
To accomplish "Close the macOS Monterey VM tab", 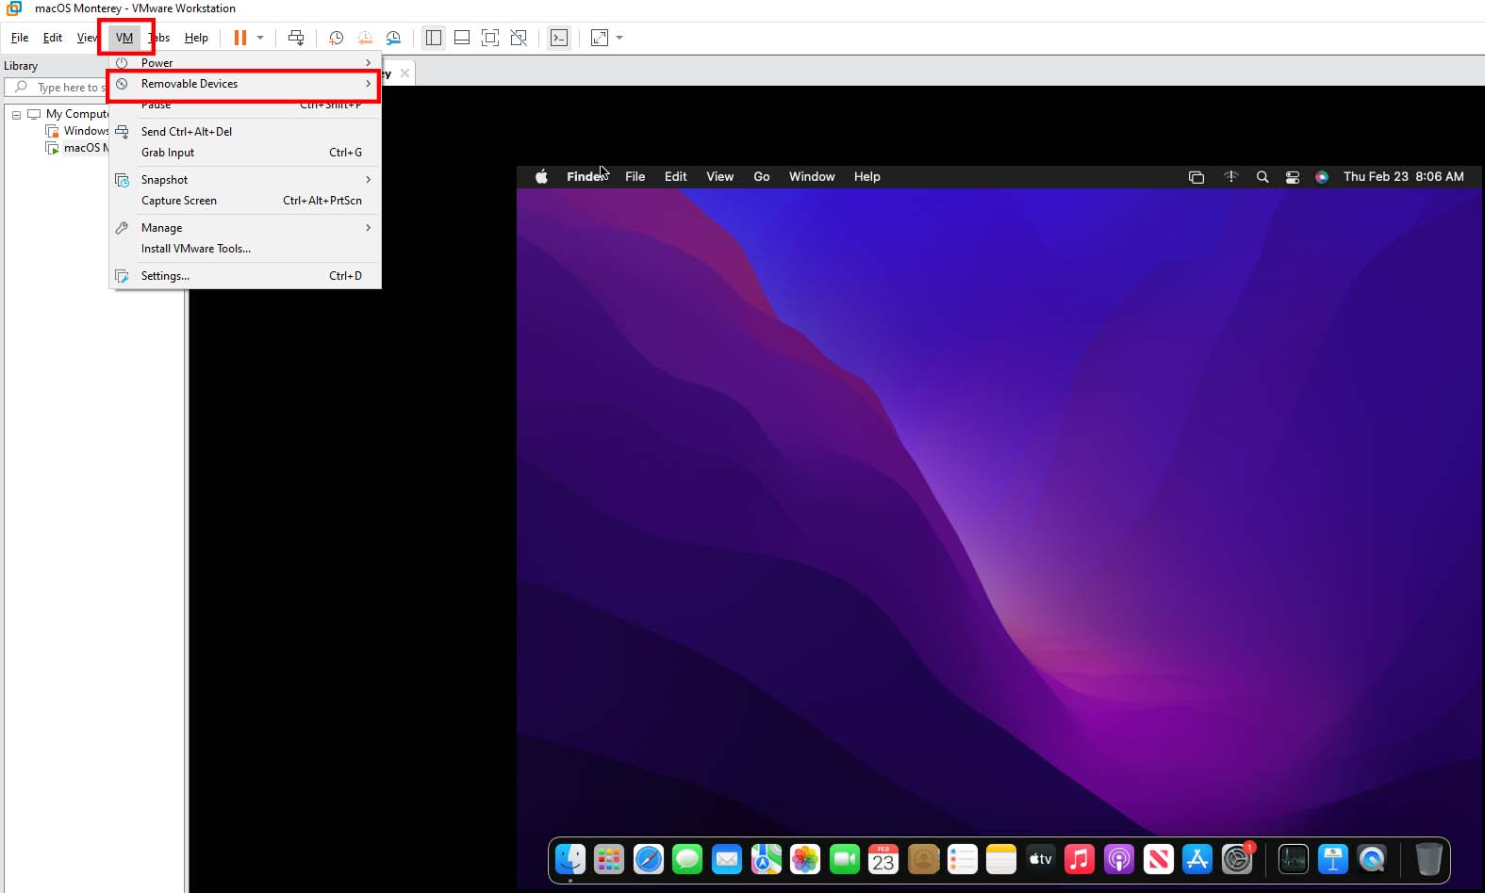I will point(404,73).
